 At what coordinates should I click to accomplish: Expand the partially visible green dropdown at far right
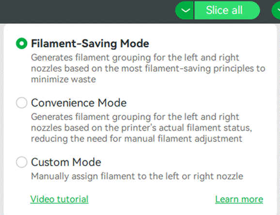(x=276, y=10)
